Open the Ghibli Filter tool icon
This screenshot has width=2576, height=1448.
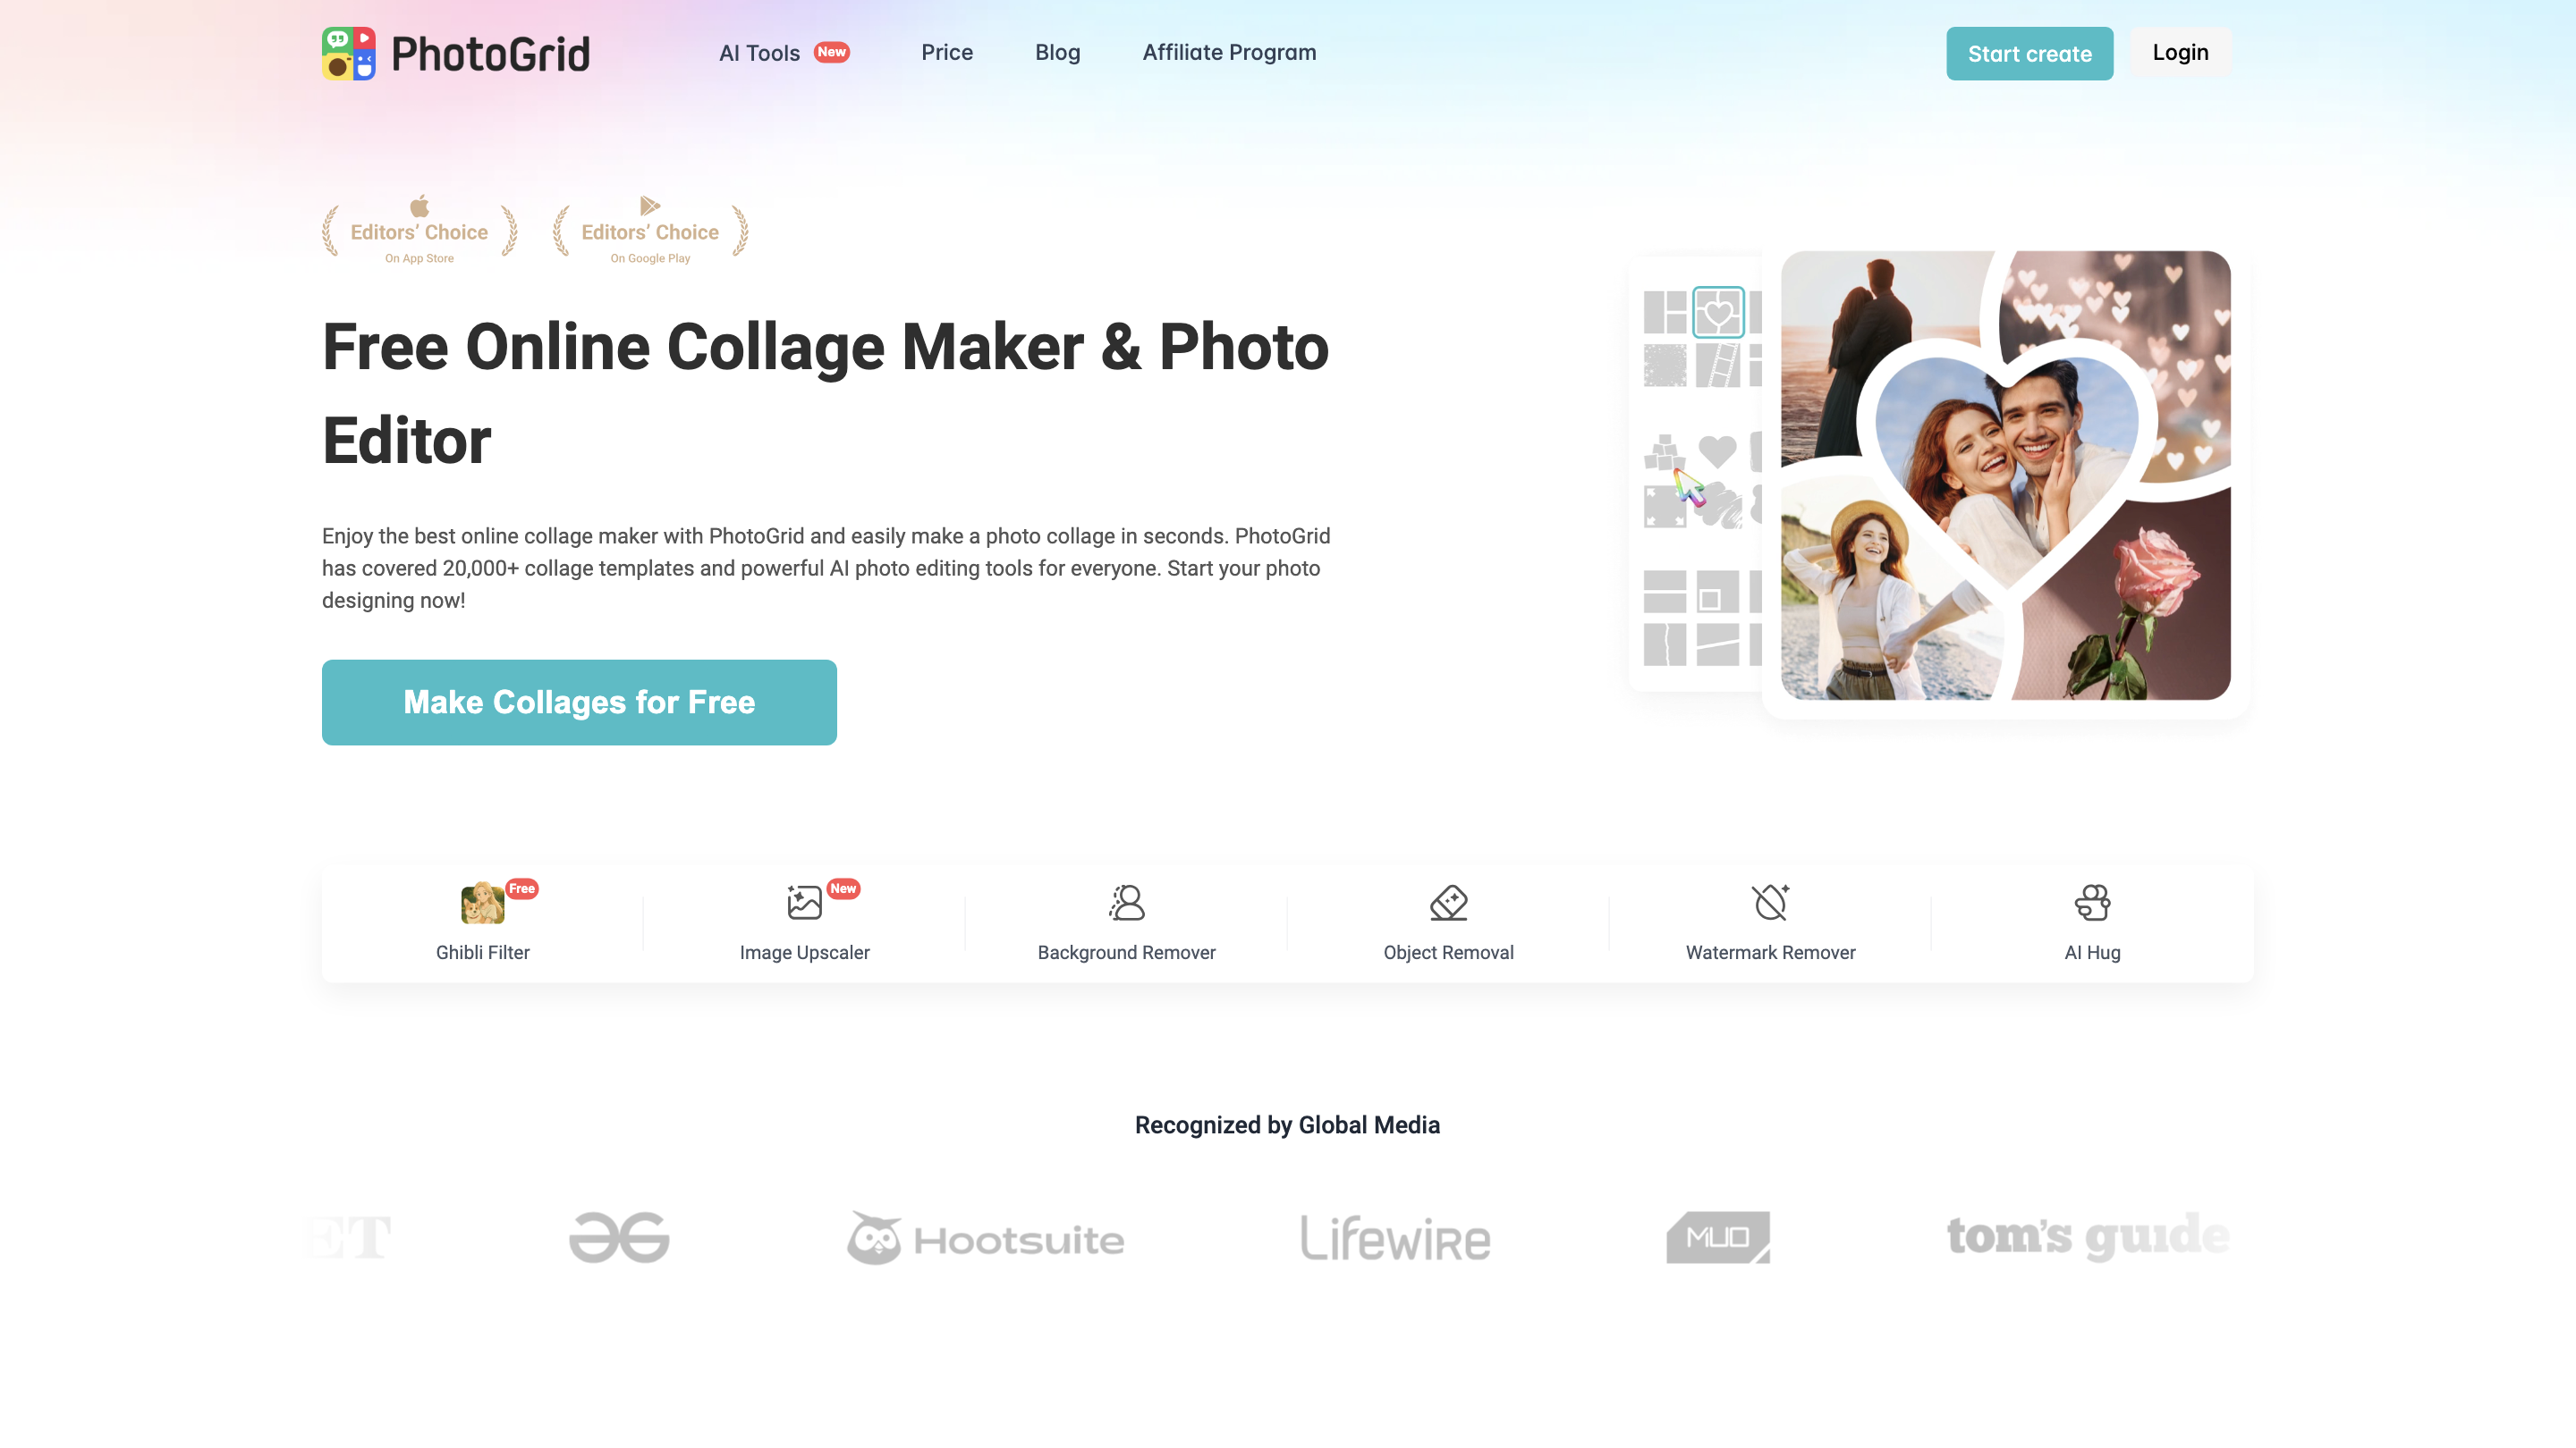click(x=483, y=904)
